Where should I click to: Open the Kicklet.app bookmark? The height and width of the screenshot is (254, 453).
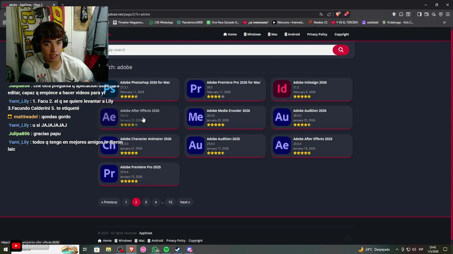[x=398, y=22]
